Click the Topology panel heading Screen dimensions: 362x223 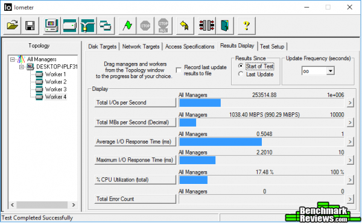click(39, 46)
